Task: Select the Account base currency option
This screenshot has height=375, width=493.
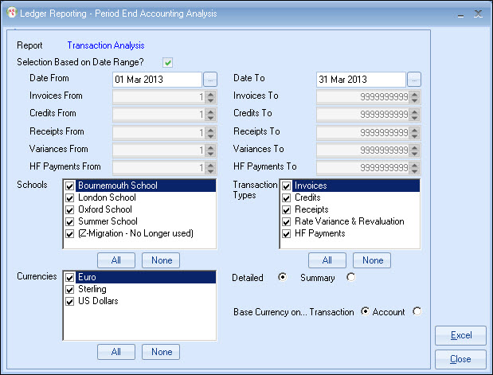Action: tap(418, 312)
